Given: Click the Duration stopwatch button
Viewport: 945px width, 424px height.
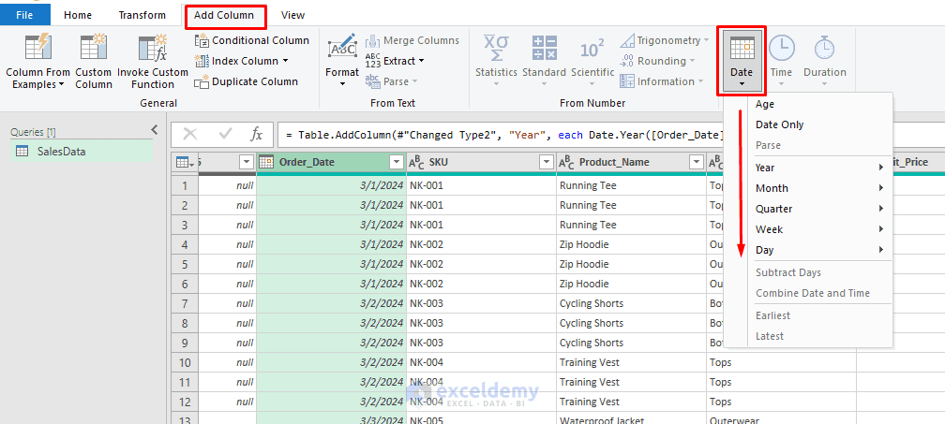Looking at the screenshot, I should coord(824,62).
